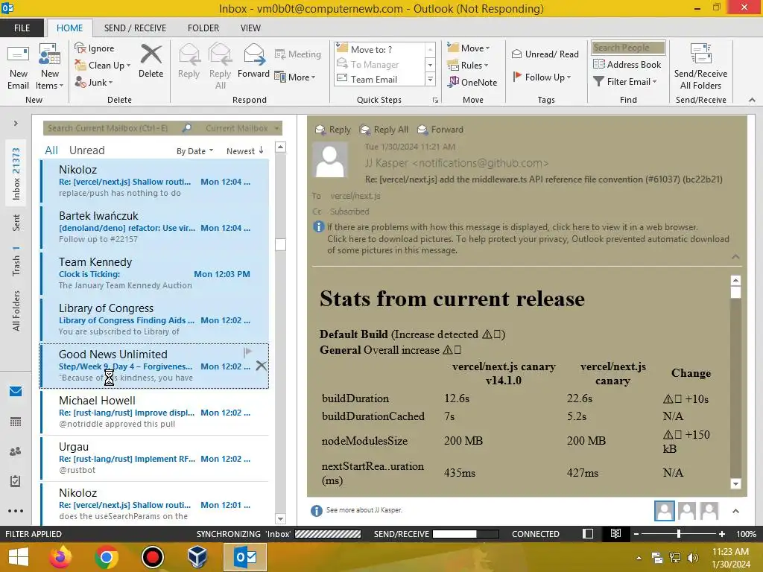Show Unread messages filter
Image resolution: width=763 pixels, height=572 pixels.
point(86,150)
